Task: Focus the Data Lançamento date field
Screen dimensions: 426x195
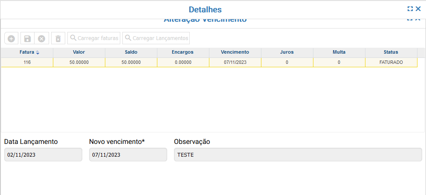Action: [x=43, y=155]
